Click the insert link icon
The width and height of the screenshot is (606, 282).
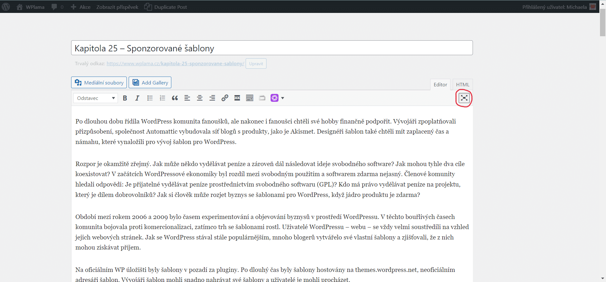225,98
